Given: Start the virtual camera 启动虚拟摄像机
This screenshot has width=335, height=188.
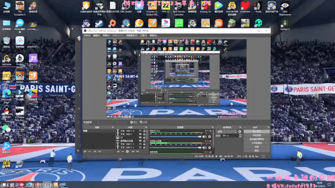Looking at the screenshot, I should click(257, 139).
